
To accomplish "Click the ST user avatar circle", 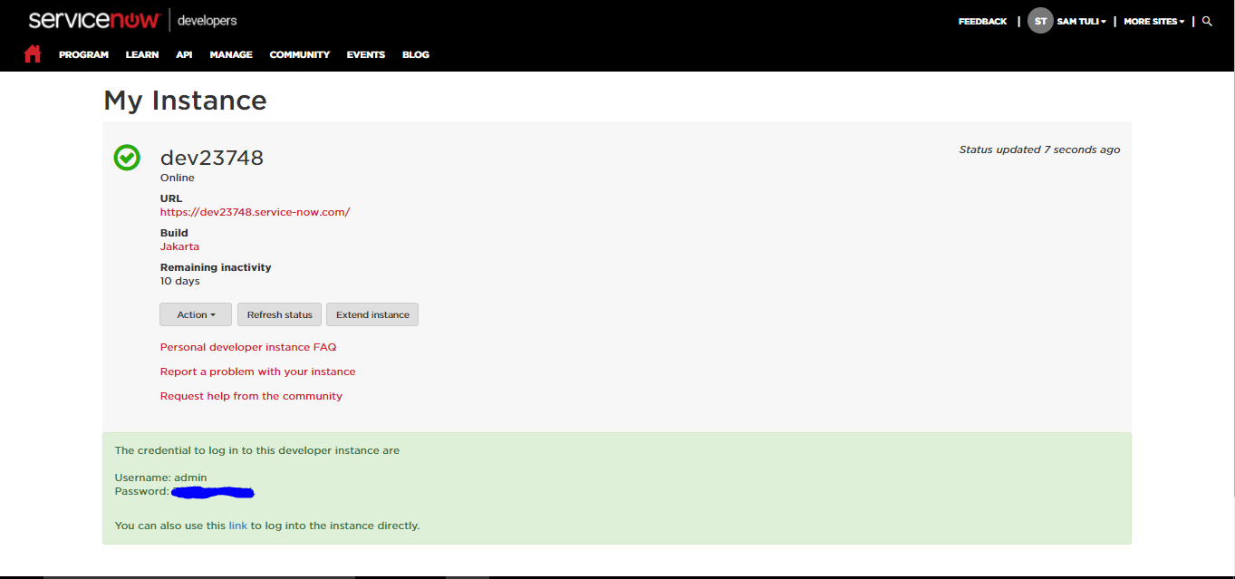I will tap(1040, 21).
